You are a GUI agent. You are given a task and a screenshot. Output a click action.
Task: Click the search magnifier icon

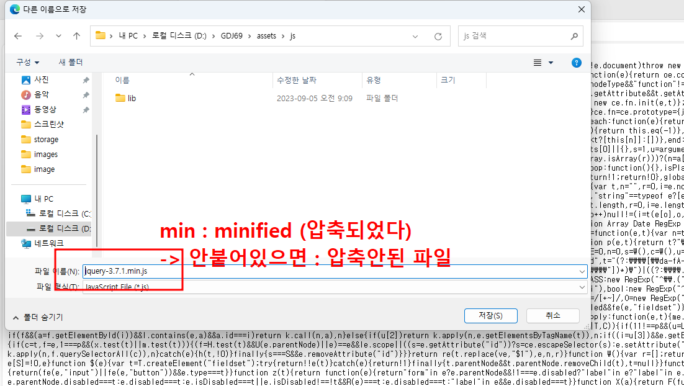tap(574, 36)
